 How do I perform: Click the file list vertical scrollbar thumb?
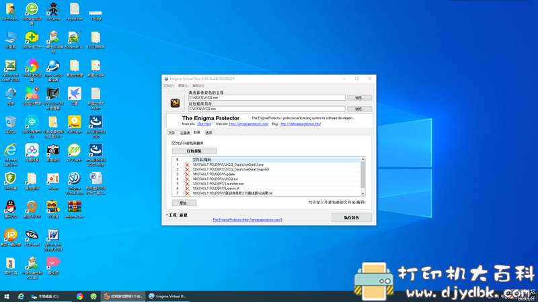[362, 174]
